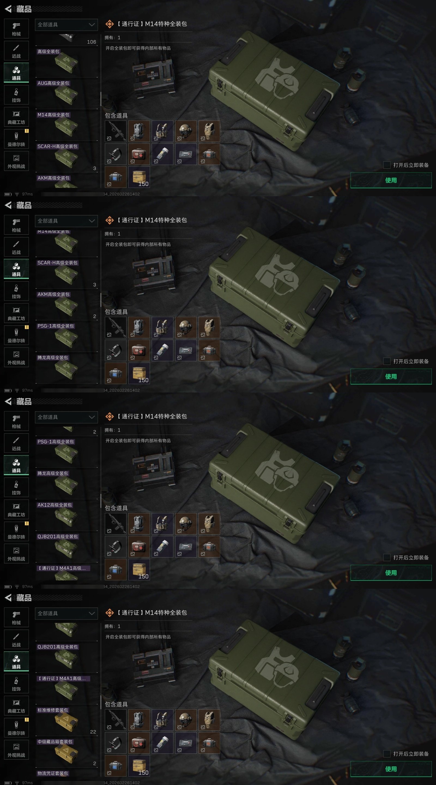Viewport: 436px width, 785px height.
Task: Toggle 打开后立即装备 checkbox in the bottom panel
Action: pos(387,754)
